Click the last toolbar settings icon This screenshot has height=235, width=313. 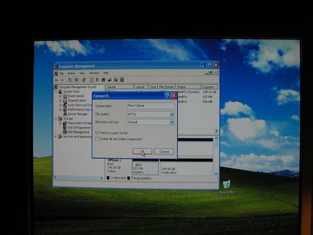click(122, 80)
